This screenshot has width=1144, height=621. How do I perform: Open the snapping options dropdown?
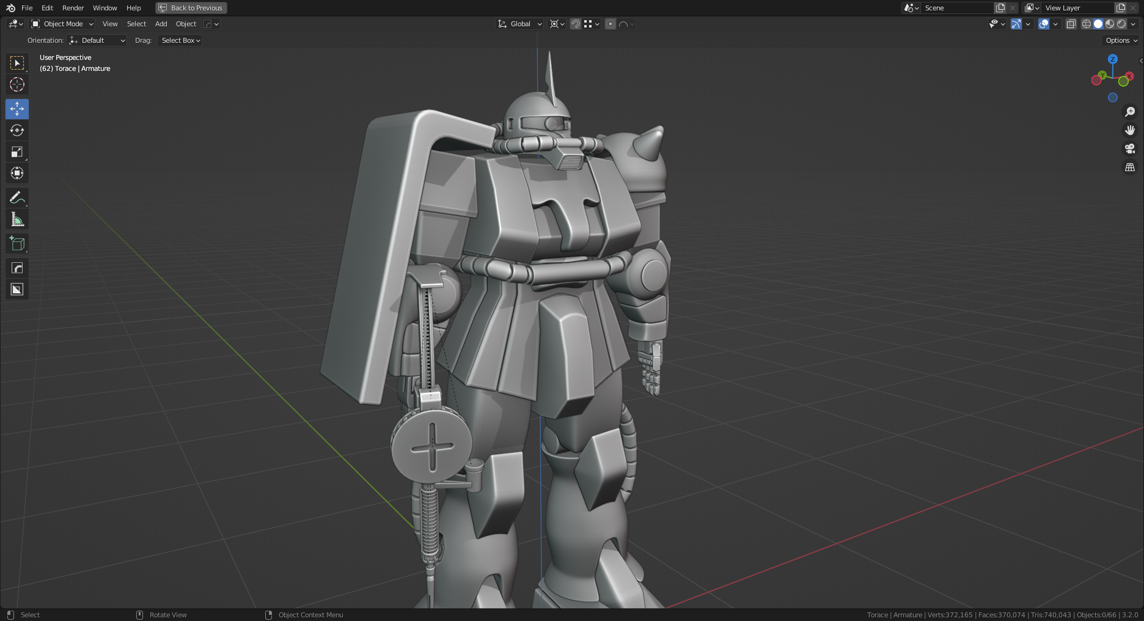pyautogui.click(x=592, y=24)
